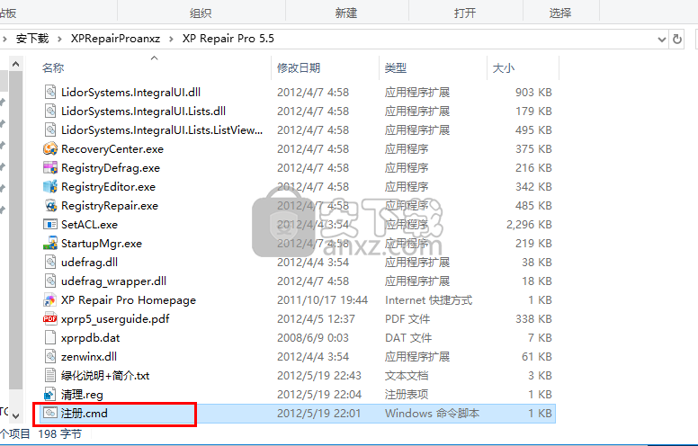Select the file name xprpdb.dat
The height and width of the screenshot is (446, 698).
(x=90, y=338)
